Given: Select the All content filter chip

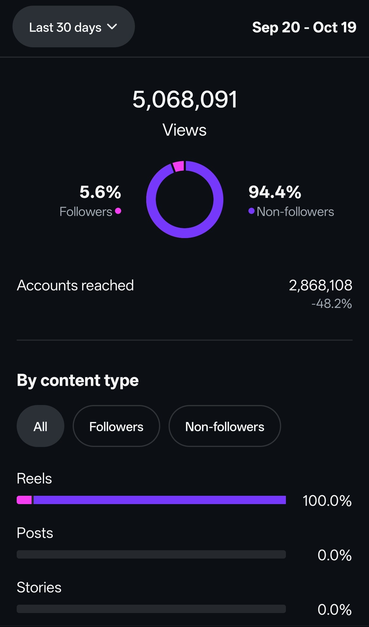Looking at the screenshot, I should point(41,426).
